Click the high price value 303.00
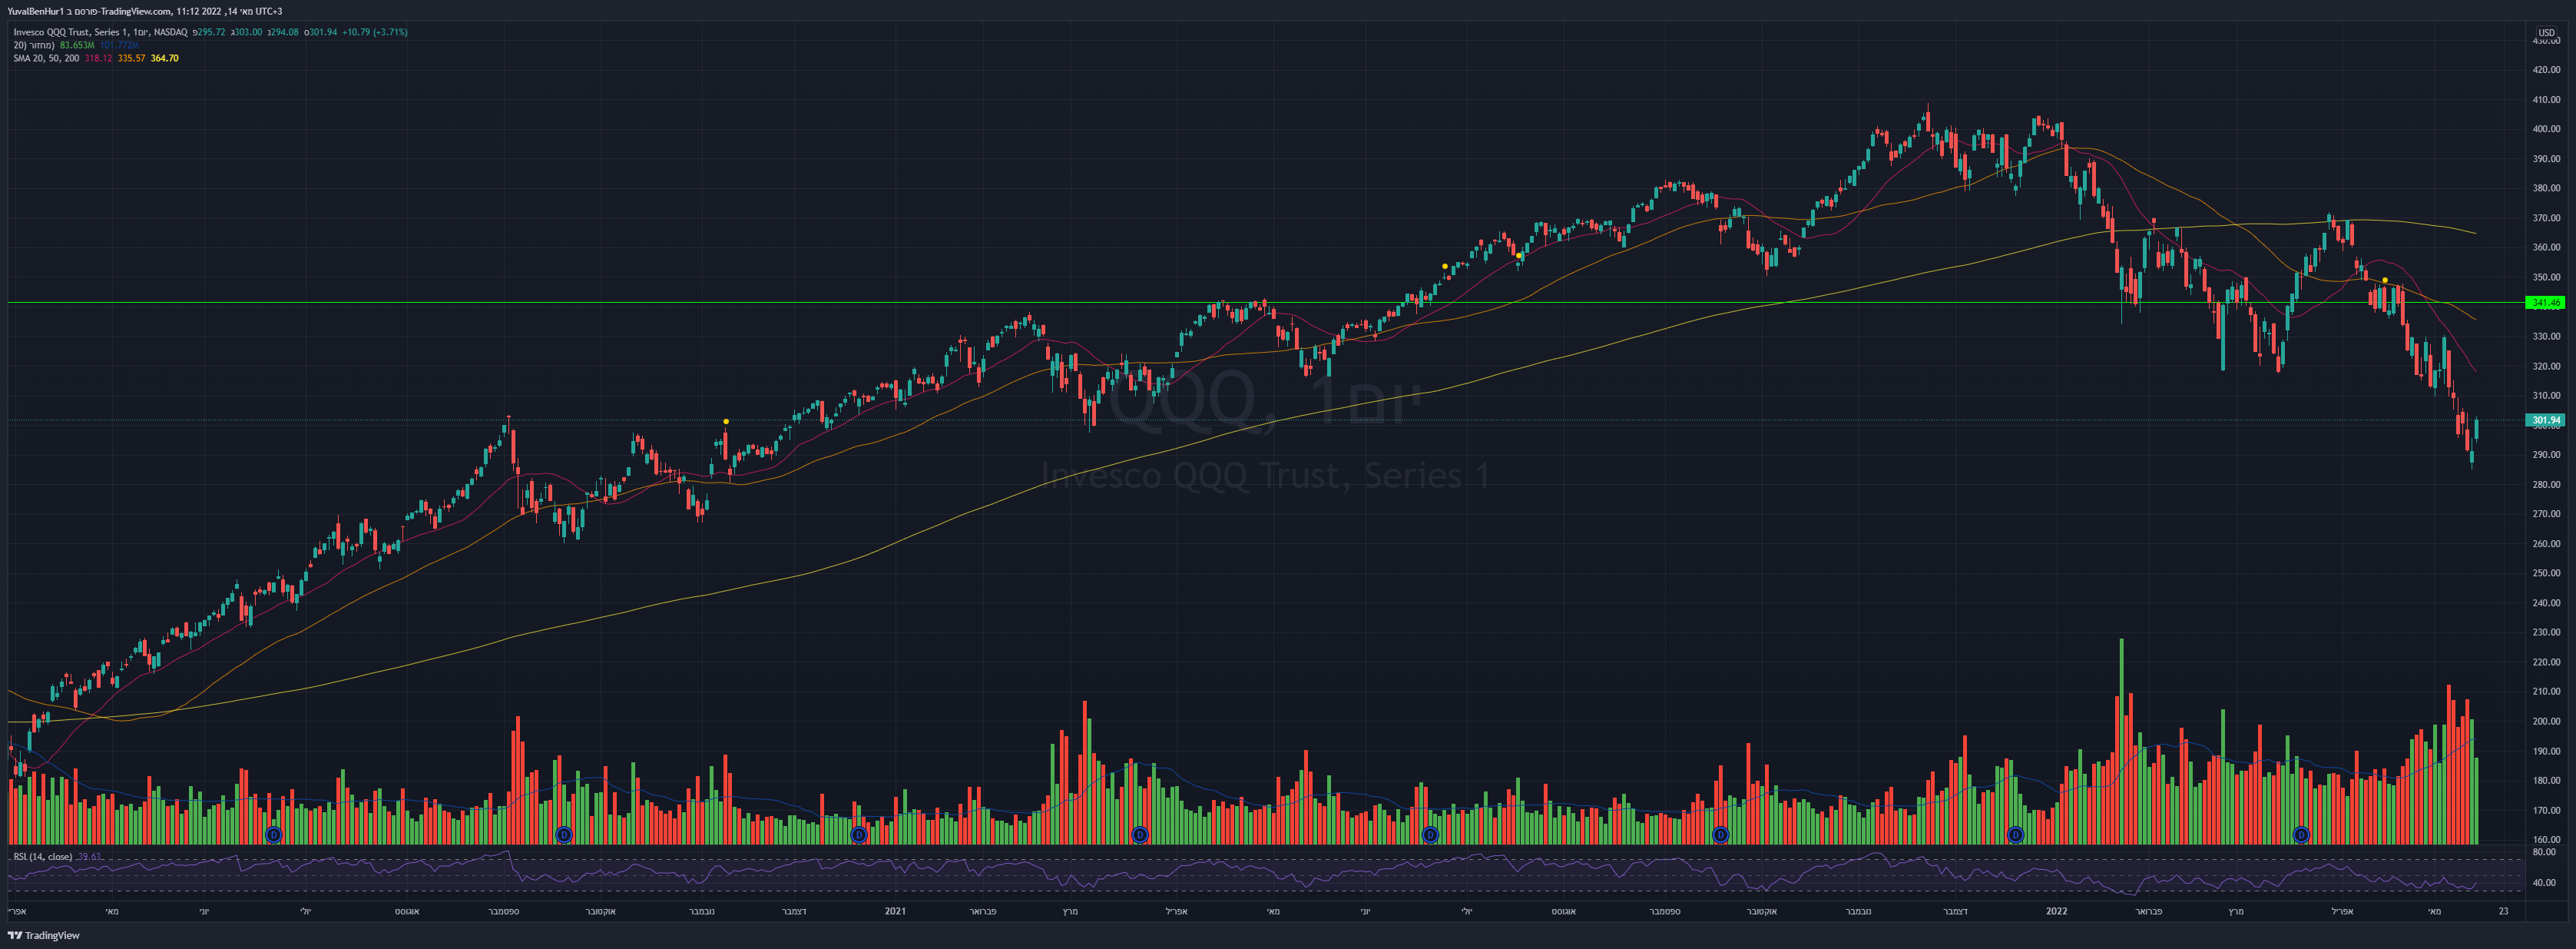This screenshot has height=949, width=2576. 248,32
